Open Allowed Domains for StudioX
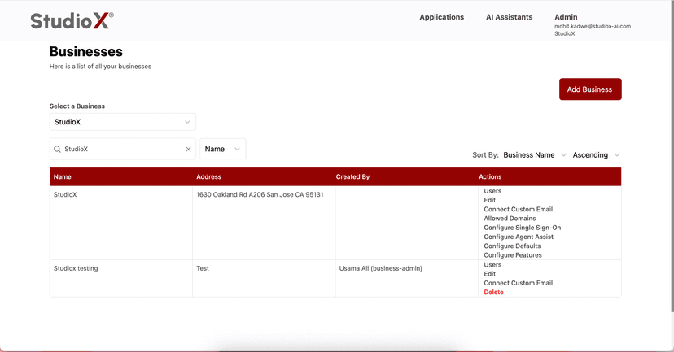 (510, 219)
